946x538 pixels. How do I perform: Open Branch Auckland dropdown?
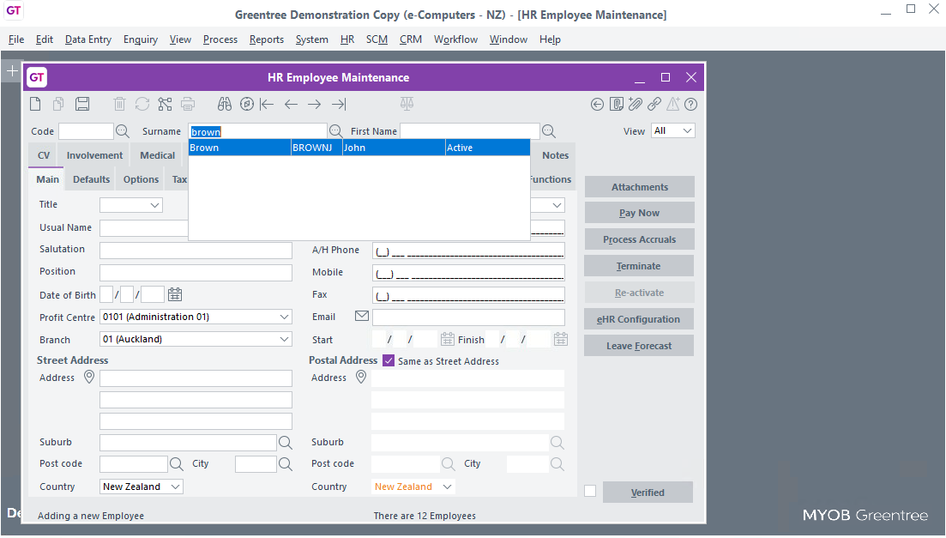point(196,339)
